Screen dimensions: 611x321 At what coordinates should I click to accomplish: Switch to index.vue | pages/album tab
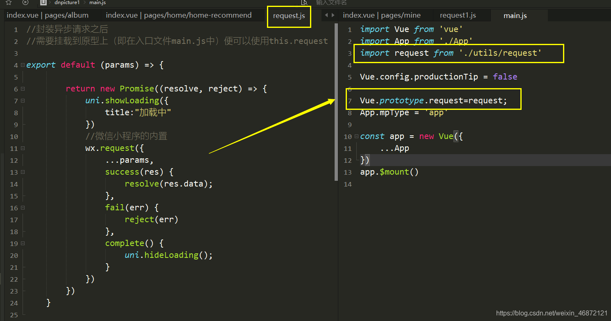click(x=48, y=15)
